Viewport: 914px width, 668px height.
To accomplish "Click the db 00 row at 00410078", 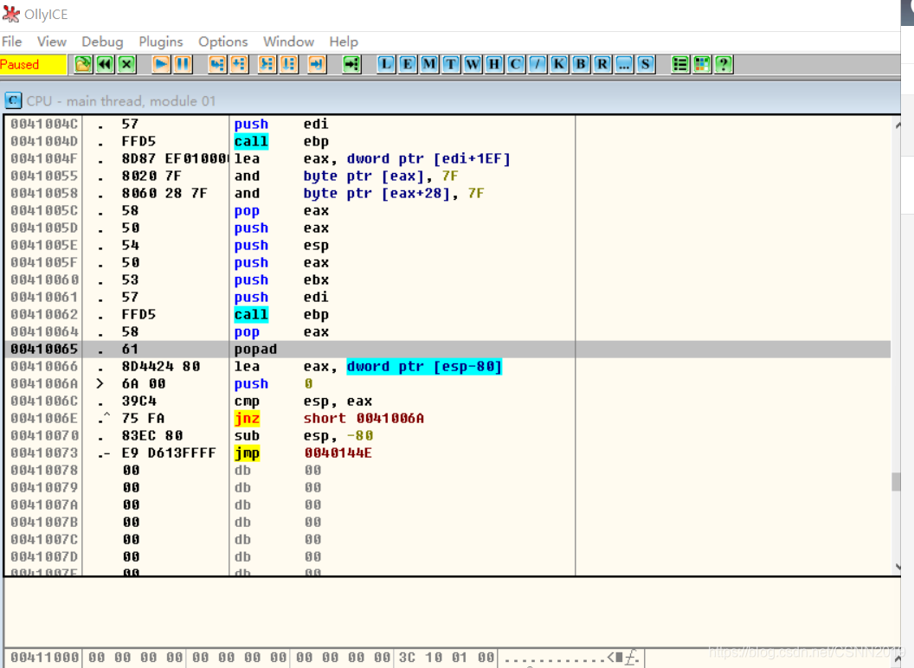I will tap(447, 471).
